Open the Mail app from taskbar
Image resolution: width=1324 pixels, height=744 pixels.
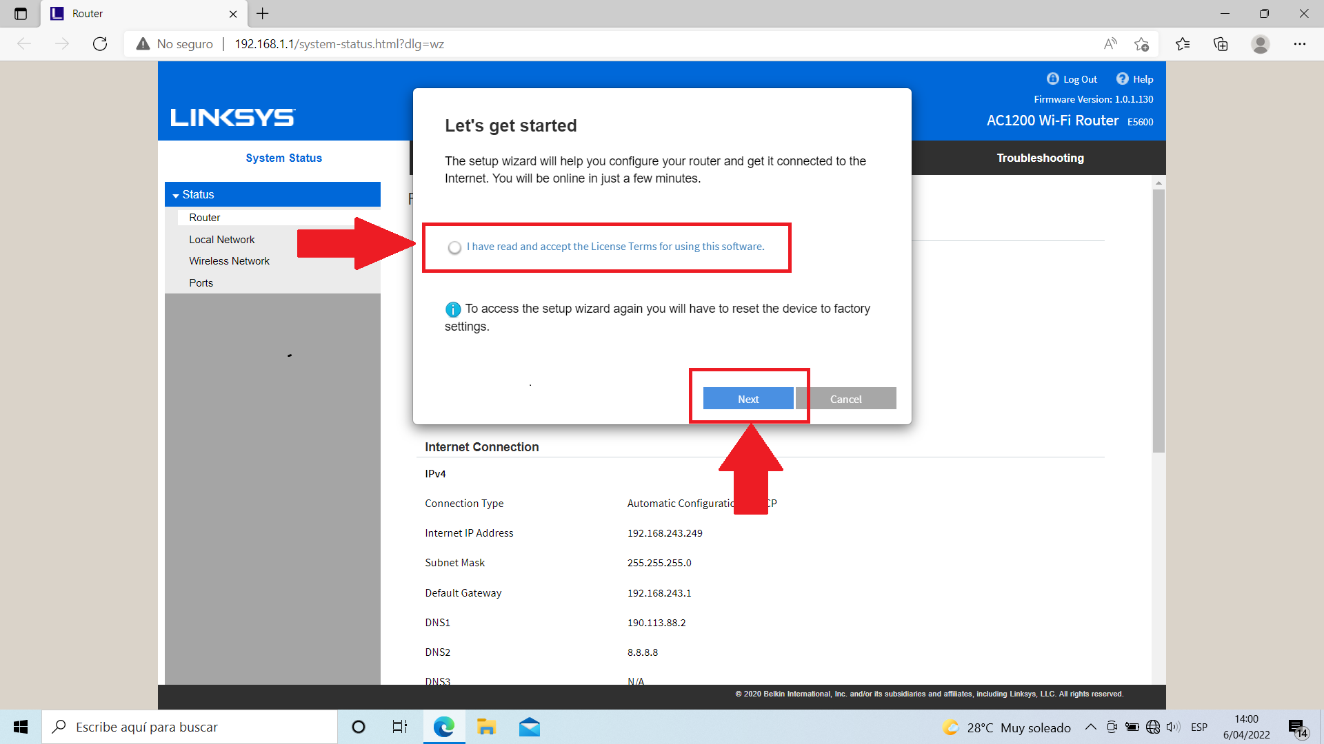[530, 727]
